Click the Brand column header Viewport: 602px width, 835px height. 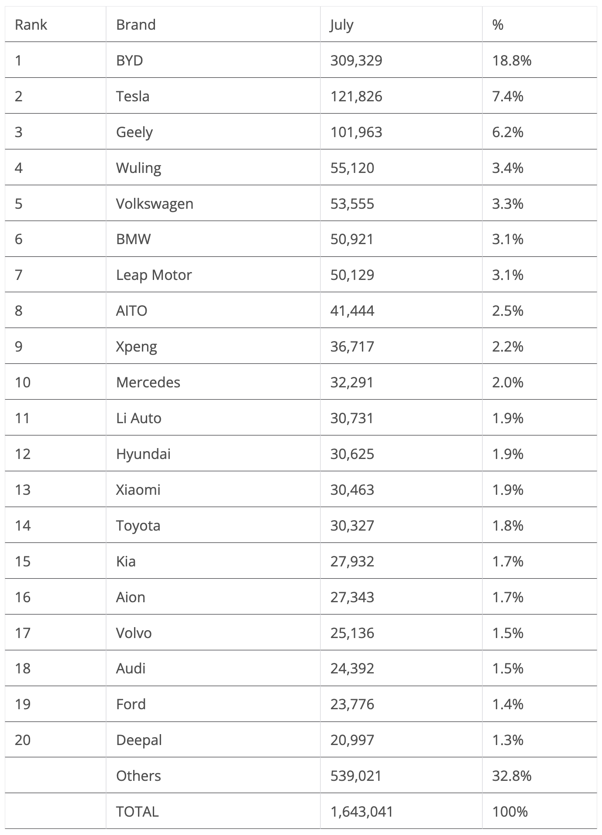(136, 24)
